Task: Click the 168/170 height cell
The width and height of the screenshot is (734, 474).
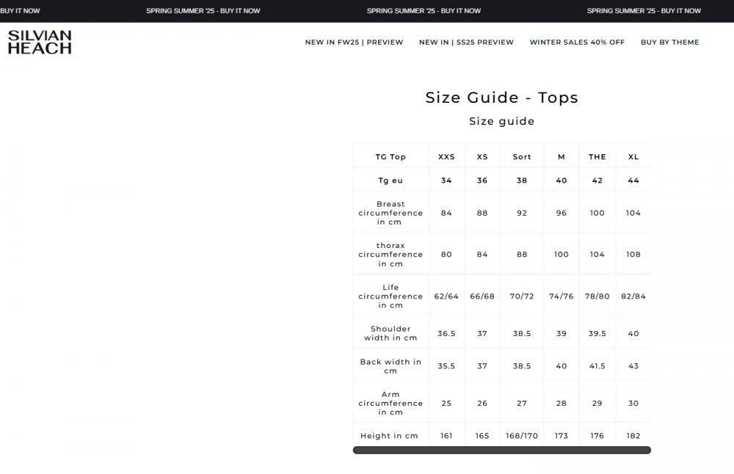Action: point(522,436)
